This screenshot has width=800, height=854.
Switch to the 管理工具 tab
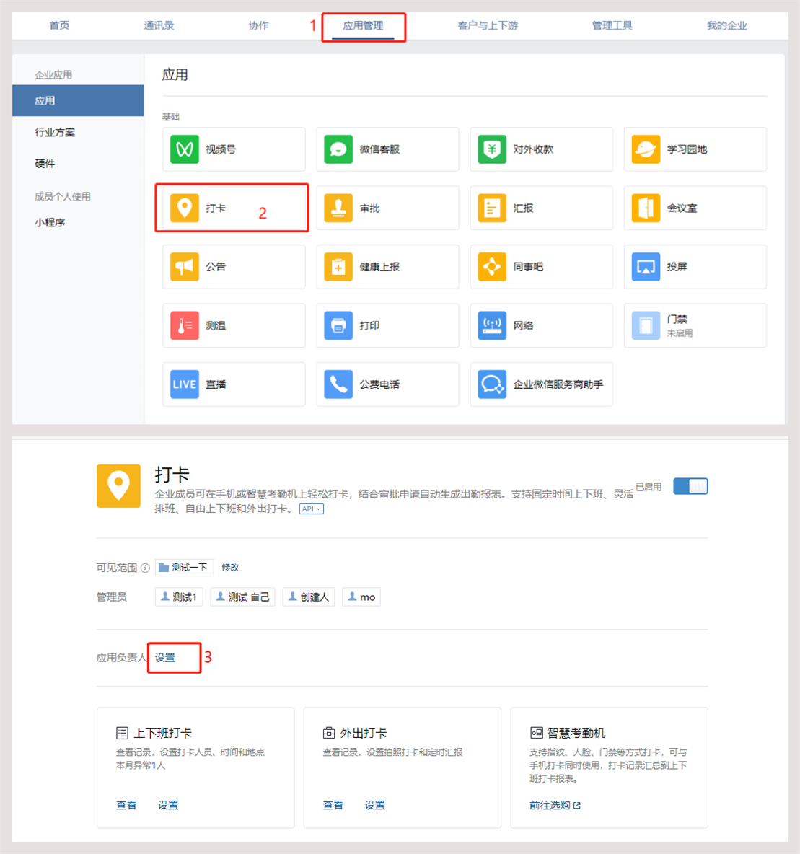click(x=612, y=25)
